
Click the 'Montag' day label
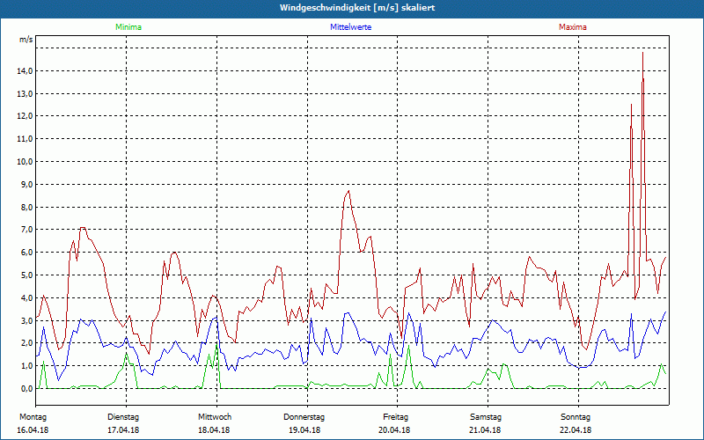click(33, 417)
